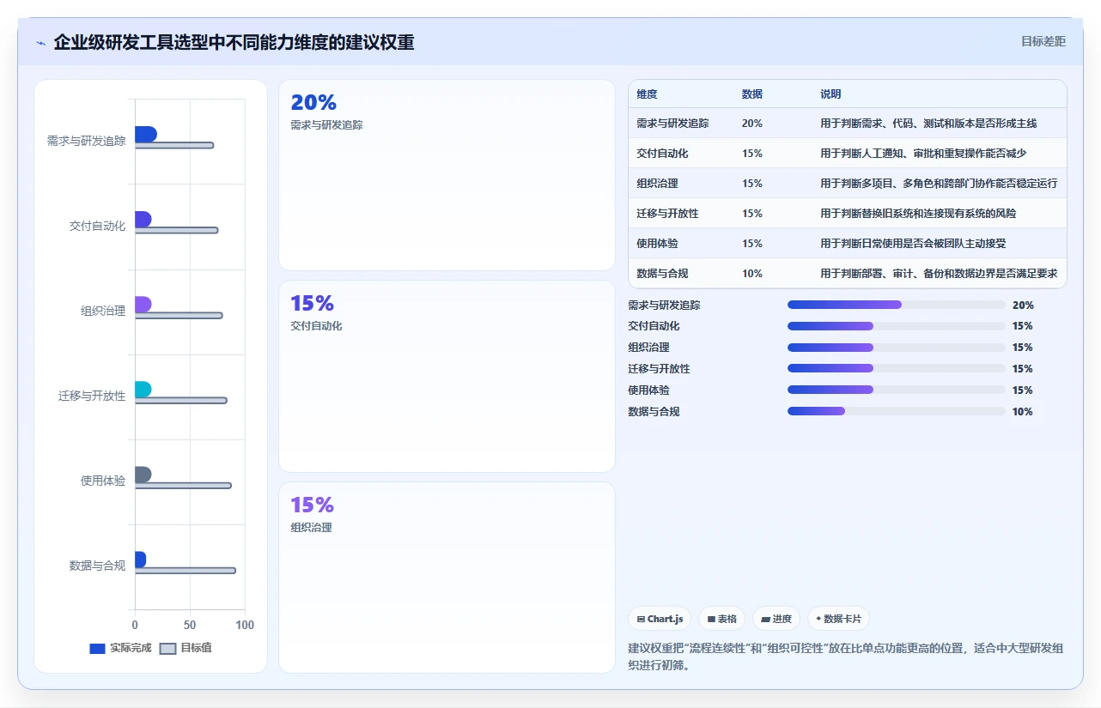Click the 表格 tag chip
1101x708 pixels.
coord(721,619)
